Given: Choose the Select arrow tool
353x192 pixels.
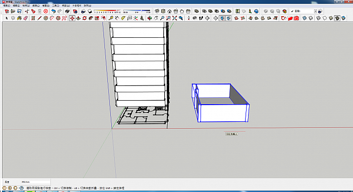Looking at the screenshot, I should (6, 18).
